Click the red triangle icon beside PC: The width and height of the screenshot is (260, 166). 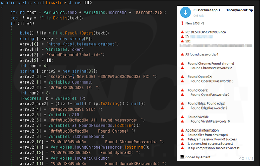[x=182, y=32]
